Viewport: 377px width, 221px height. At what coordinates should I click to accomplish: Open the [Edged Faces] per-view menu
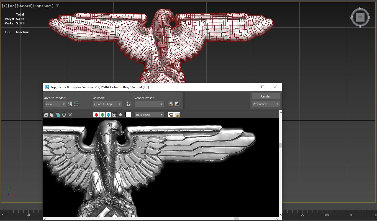click(43, 6)
